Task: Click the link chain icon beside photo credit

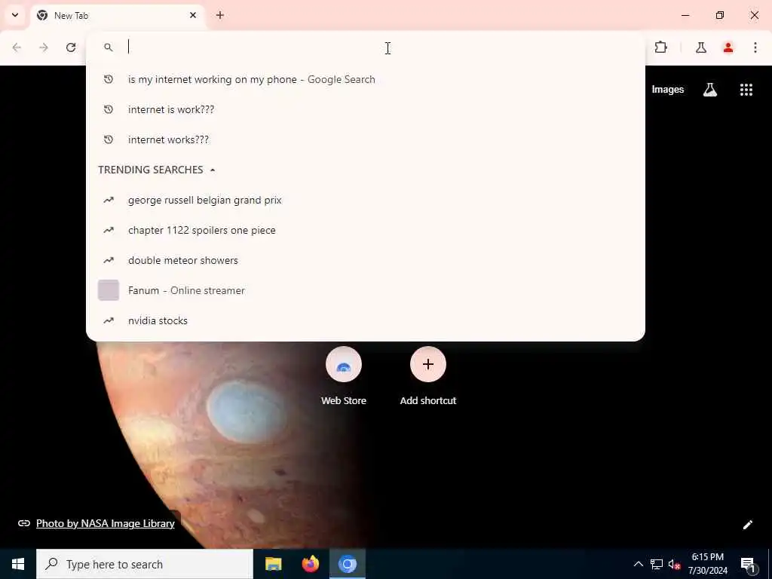Action: click(23, 523)
